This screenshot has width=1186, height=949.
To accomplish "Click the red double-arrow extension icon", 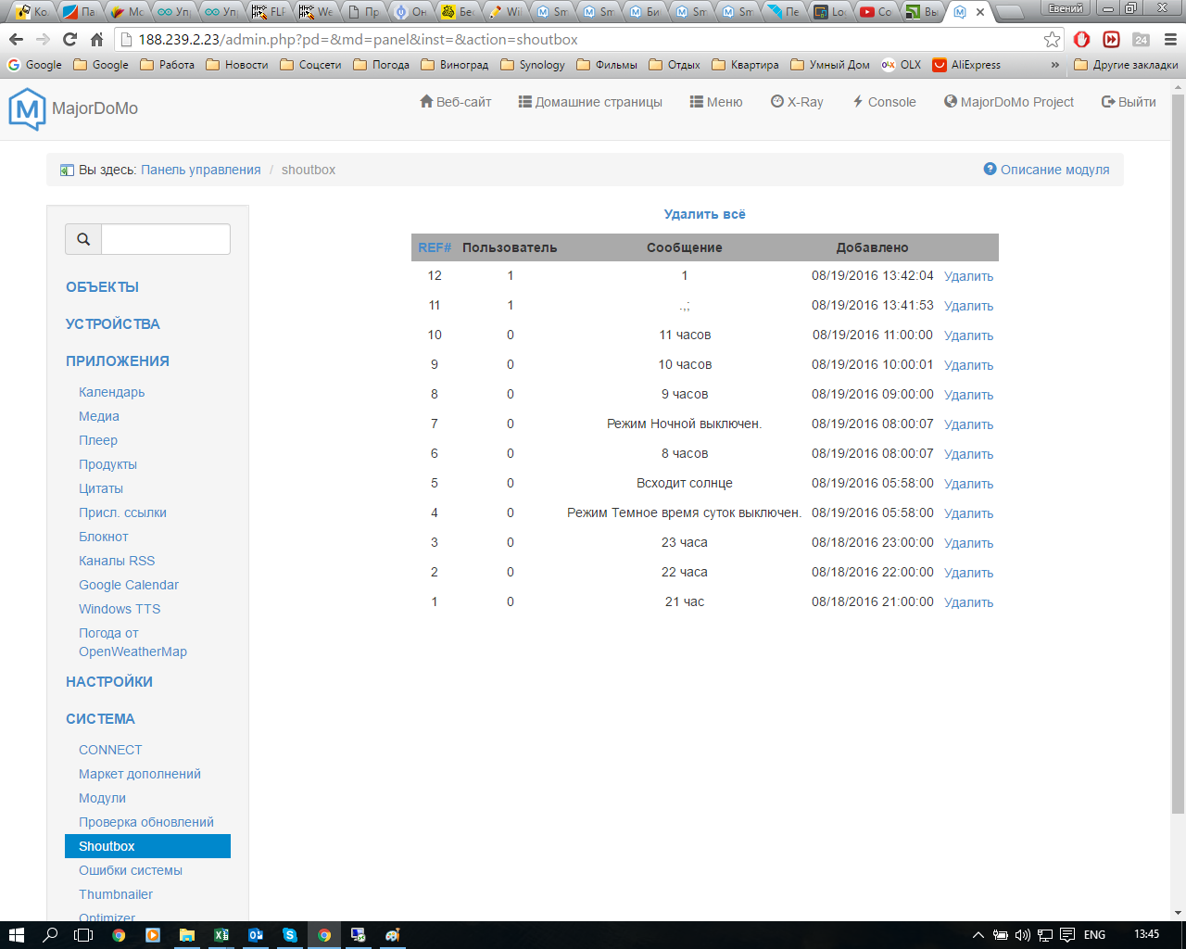I will pyautogui.click(x=1111, y=40).
